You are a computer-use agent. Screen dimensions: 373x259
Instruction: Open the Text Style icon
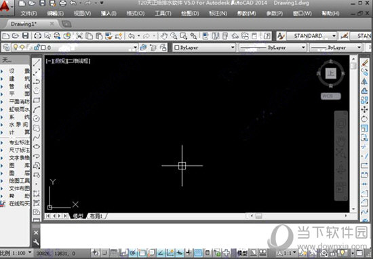point(281,36)
